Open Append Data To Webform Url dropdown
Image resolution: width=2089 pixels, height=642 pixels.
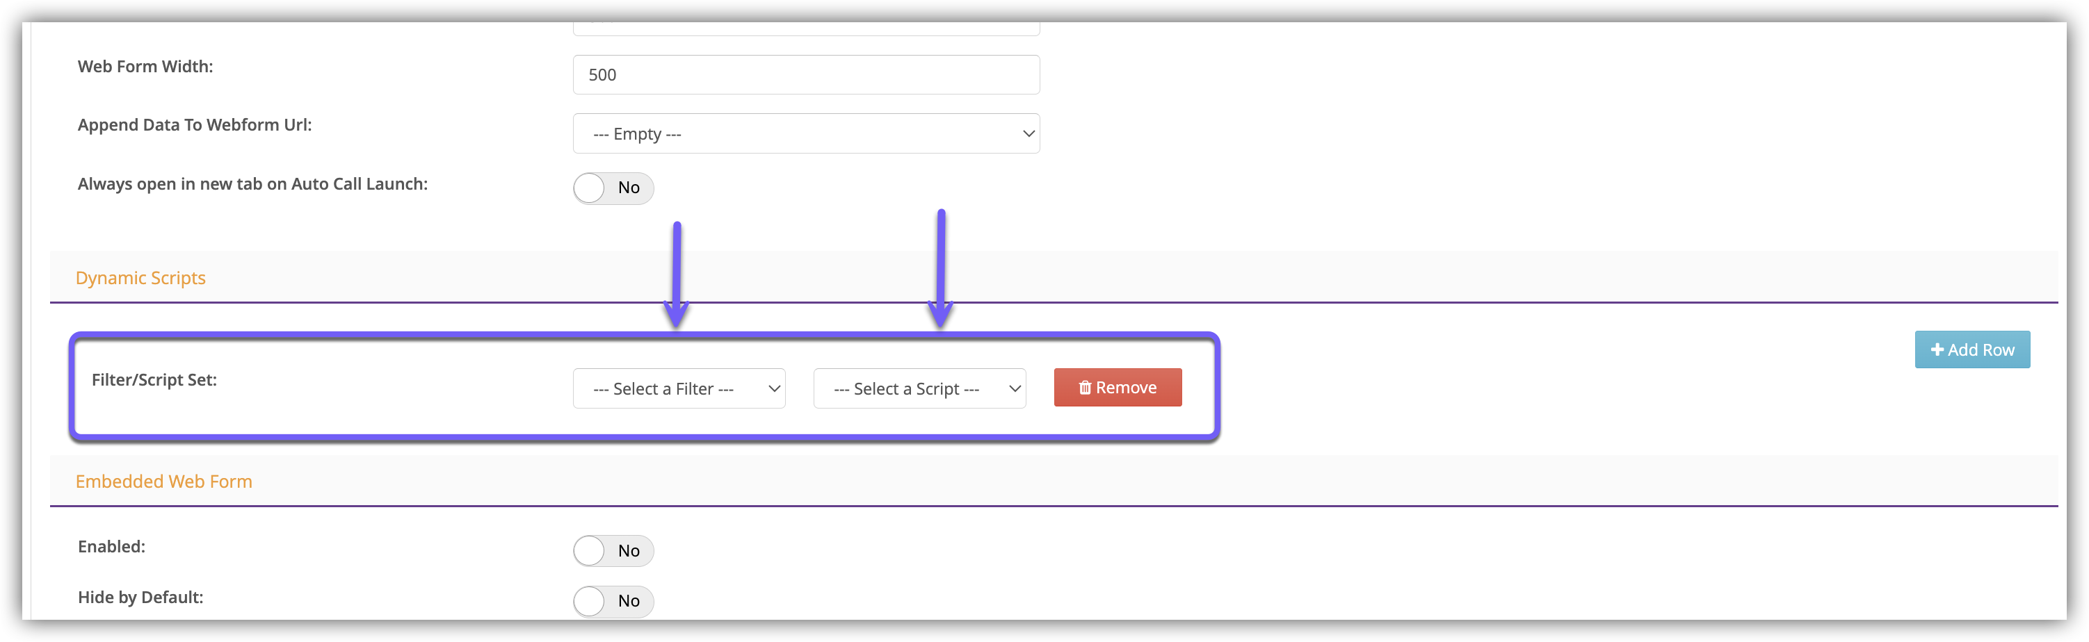pos(805,133)
